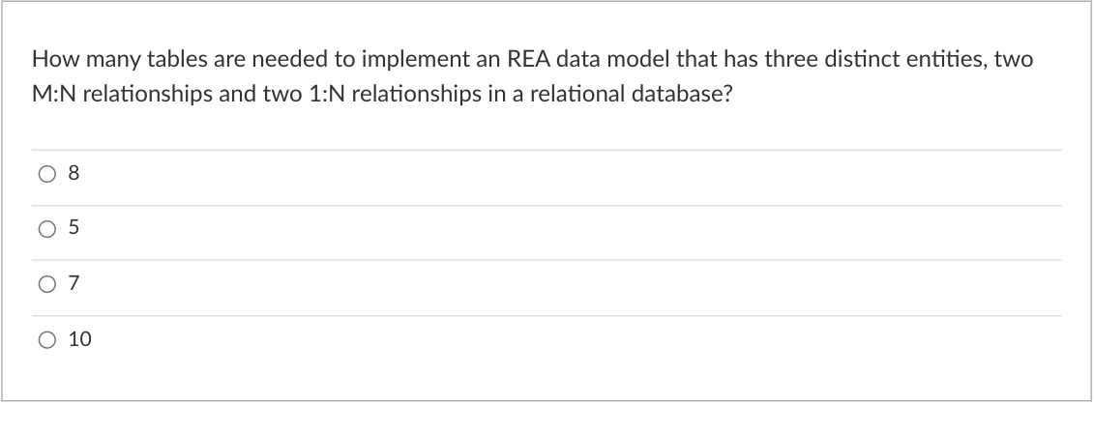The image size is (1094, 433).
Task: Click the "M:N" text in the question
Action: tap(53, 94)
